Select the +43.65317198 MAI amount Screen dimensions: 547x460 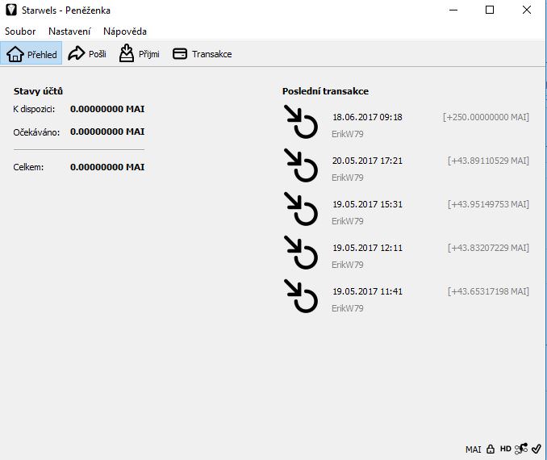[488, 291]
